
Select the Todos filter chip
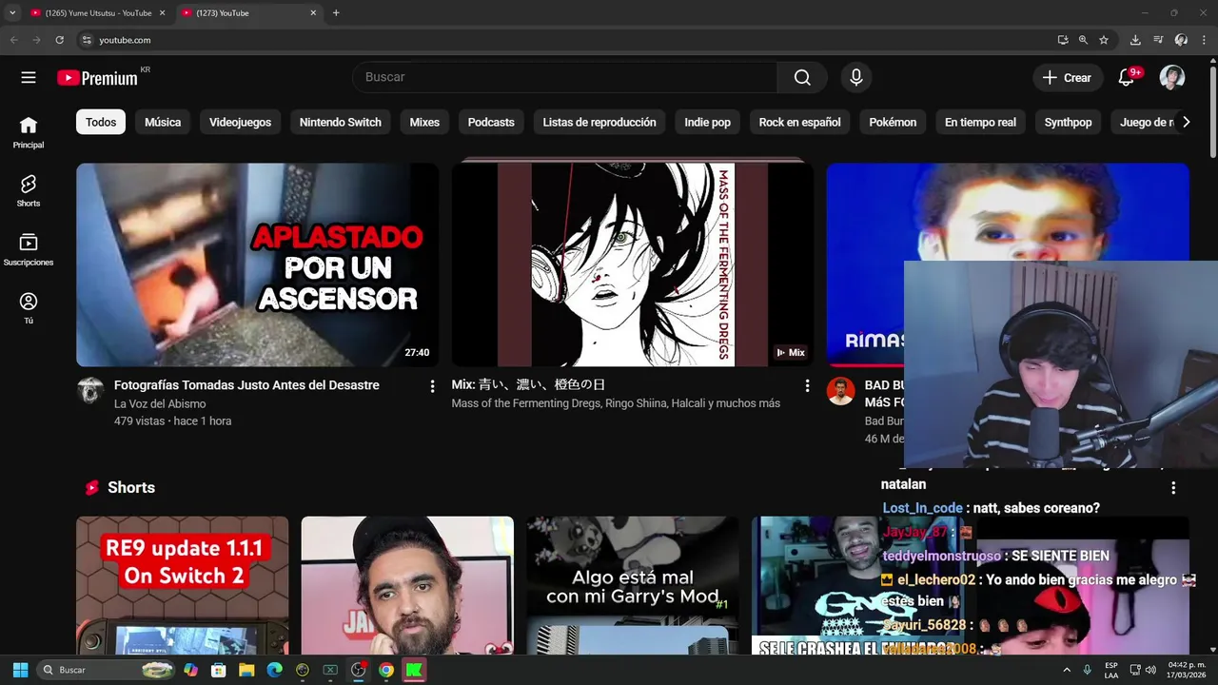101,122
